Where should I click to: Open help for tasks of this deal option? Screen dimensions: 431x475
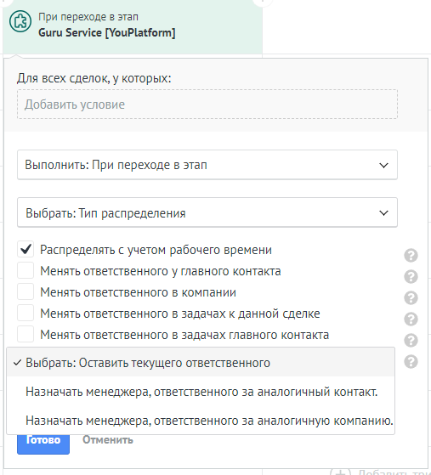(411, 319)
